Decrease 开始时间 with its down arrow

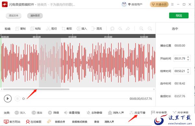(188, 60)
